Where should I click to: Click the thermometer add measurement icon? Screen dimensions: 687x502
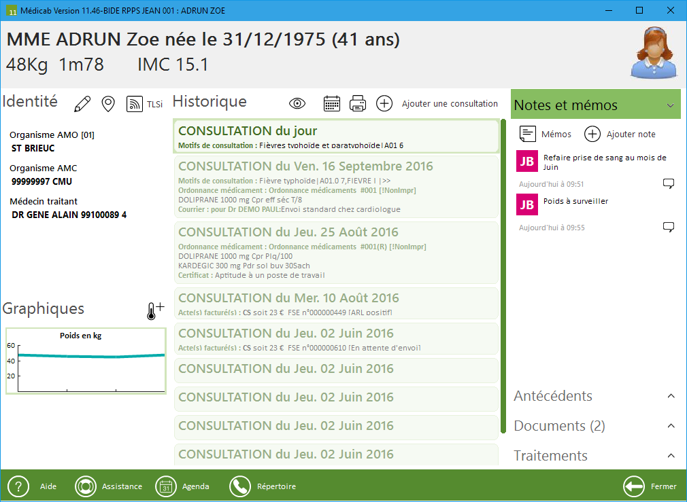pyautogui.click(x=154, y=310)
